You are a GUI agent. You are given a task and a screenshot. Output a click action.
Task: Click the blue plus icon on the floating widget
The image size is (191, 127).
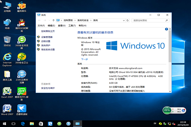tap(183, 110)
